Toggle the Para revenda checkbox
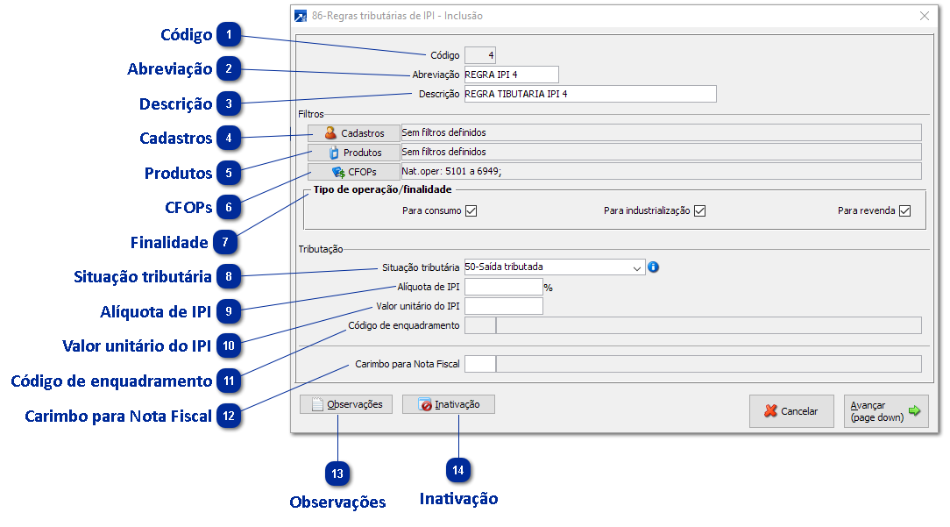Viewport: 950px width, 527px height. 904,210
